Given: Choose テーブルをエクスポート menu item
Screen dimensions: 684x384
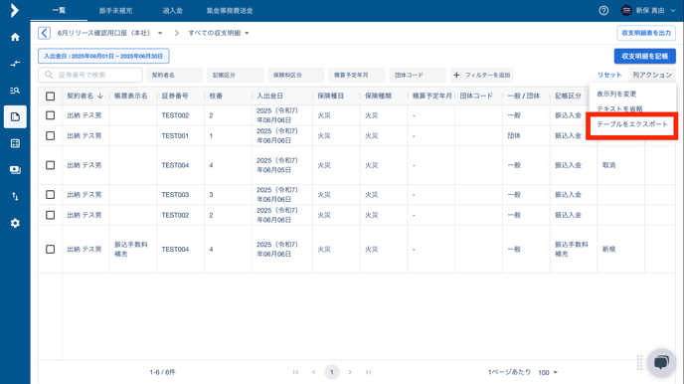Looking at the screenshot, I should pos(632,124).
